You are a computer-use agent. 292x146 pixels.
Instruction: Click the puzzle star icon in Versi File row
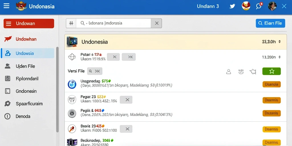click(253, 72)
